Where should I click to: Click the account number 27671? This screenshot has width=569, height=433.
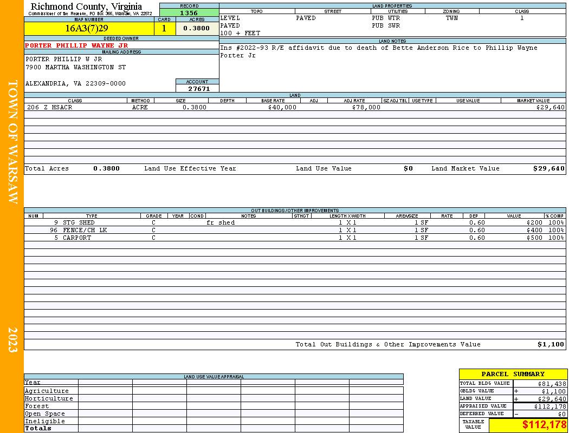click(197, 88)
